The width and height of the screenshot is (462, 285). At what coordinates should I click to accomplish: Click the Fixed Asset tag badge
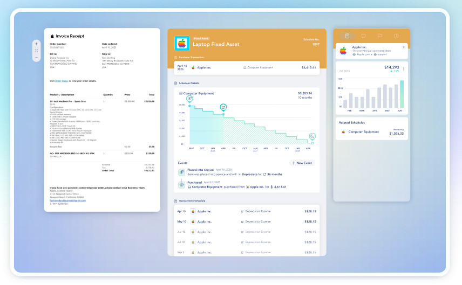[x=201, y=39]
